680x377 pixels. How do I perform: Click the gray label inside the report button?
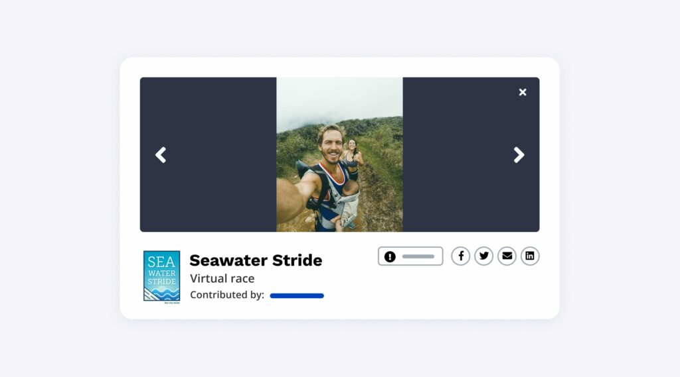pyautogui.click(x=418, y=256)
